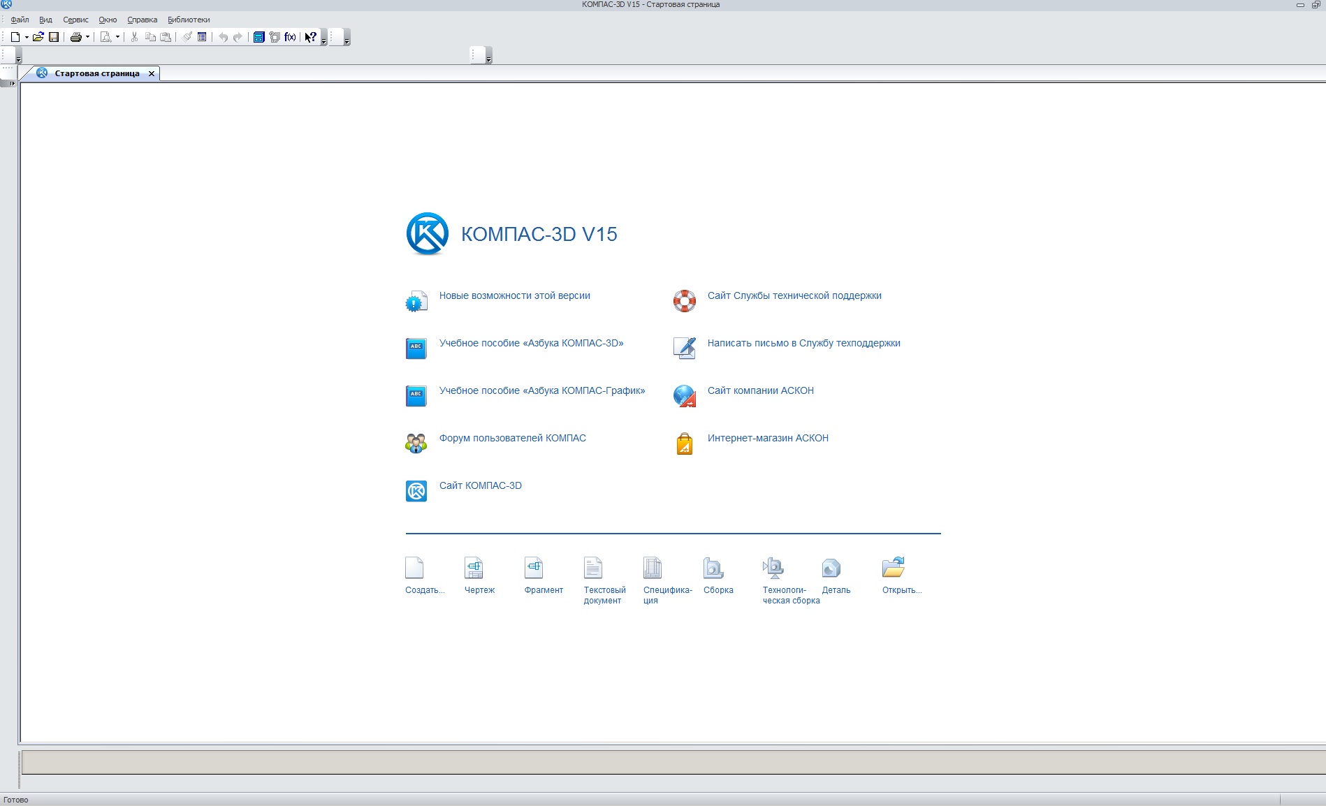1326x806 pixels.
Task: Click Написать письмо в Службу техподдержки
Action: tap(803, 343)
